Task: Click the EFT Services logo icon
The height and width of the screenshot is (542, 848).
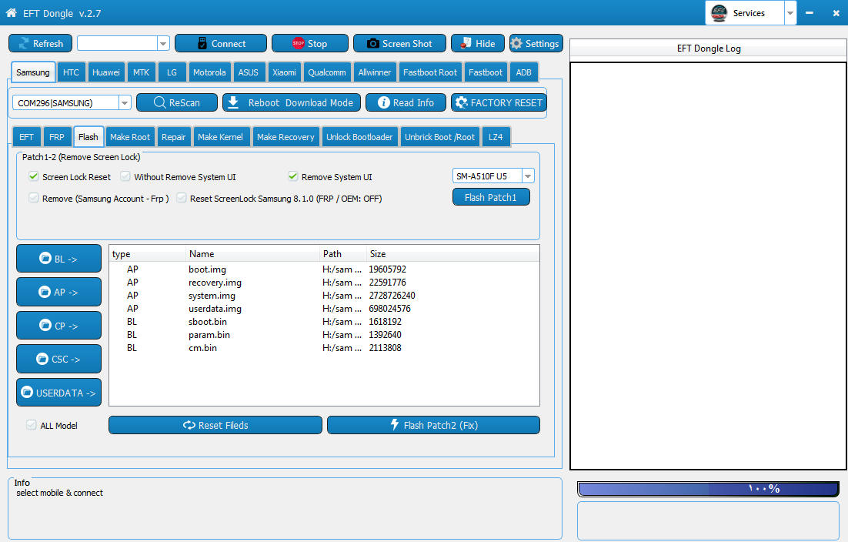Action: [x=719, y=12]
